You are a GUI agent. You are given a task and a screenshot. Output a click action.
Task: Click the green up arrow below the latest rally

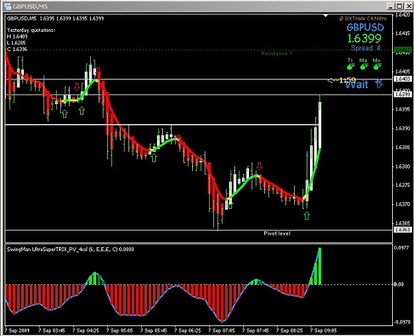(x=307, y=215)
